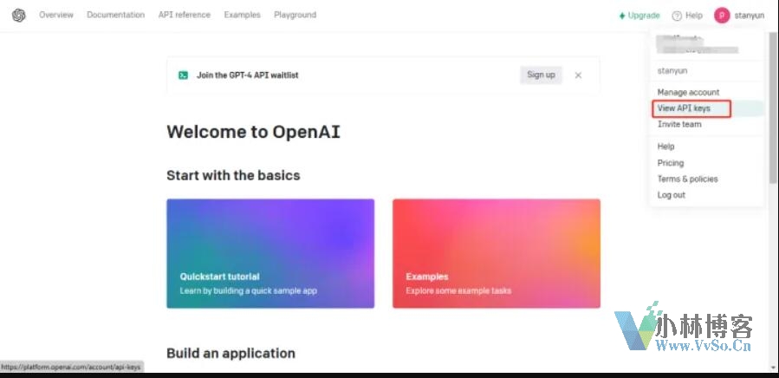
Task: Click Learn by building a quick sample app
Action: [x=249, y=290]
